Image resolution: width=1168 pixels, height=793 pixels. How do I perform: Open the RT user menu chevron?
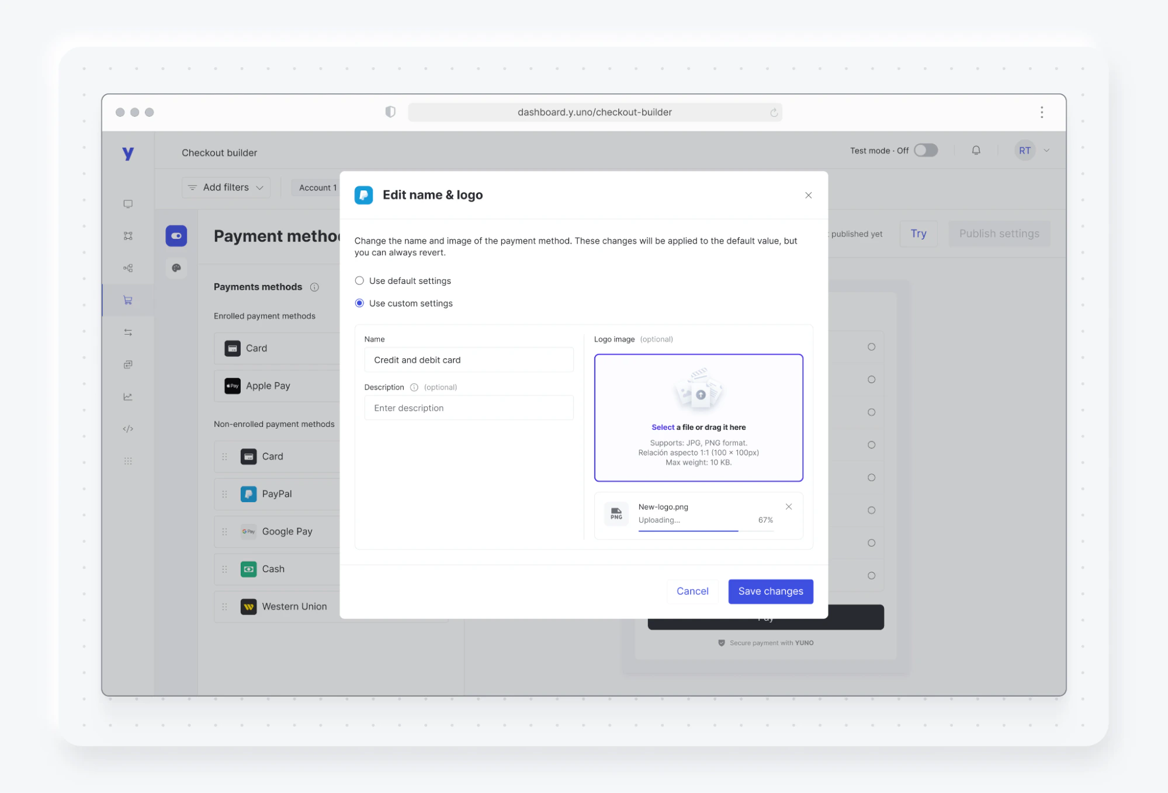(x=1046, y=150)
